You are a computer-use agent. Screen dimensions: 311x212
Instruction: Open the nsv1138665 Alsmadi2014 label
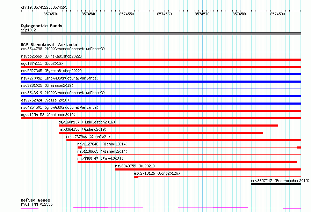point(102,151)
